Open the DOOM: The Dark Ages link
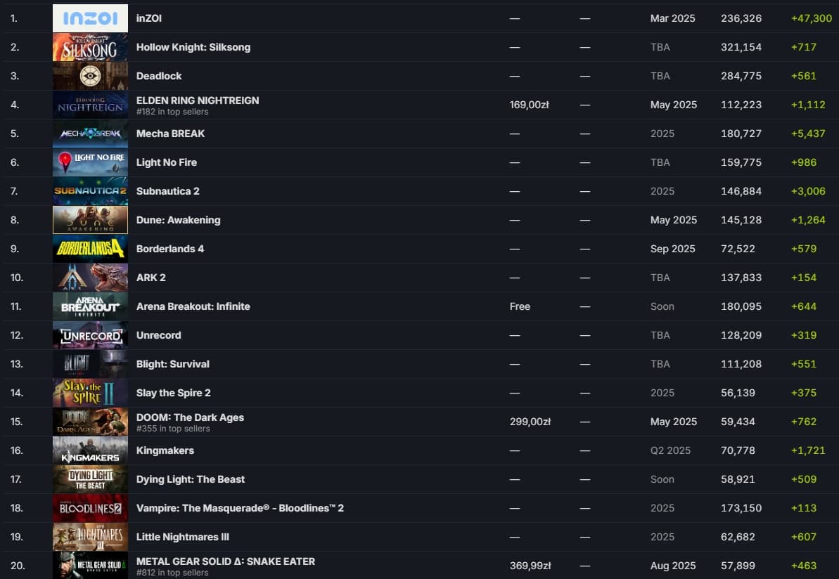Screen dimensions: 839x579 tap(190, 417)
